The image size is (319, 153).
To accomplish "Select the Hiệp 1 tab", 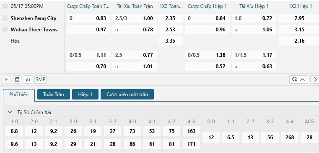I will point(85,94).
